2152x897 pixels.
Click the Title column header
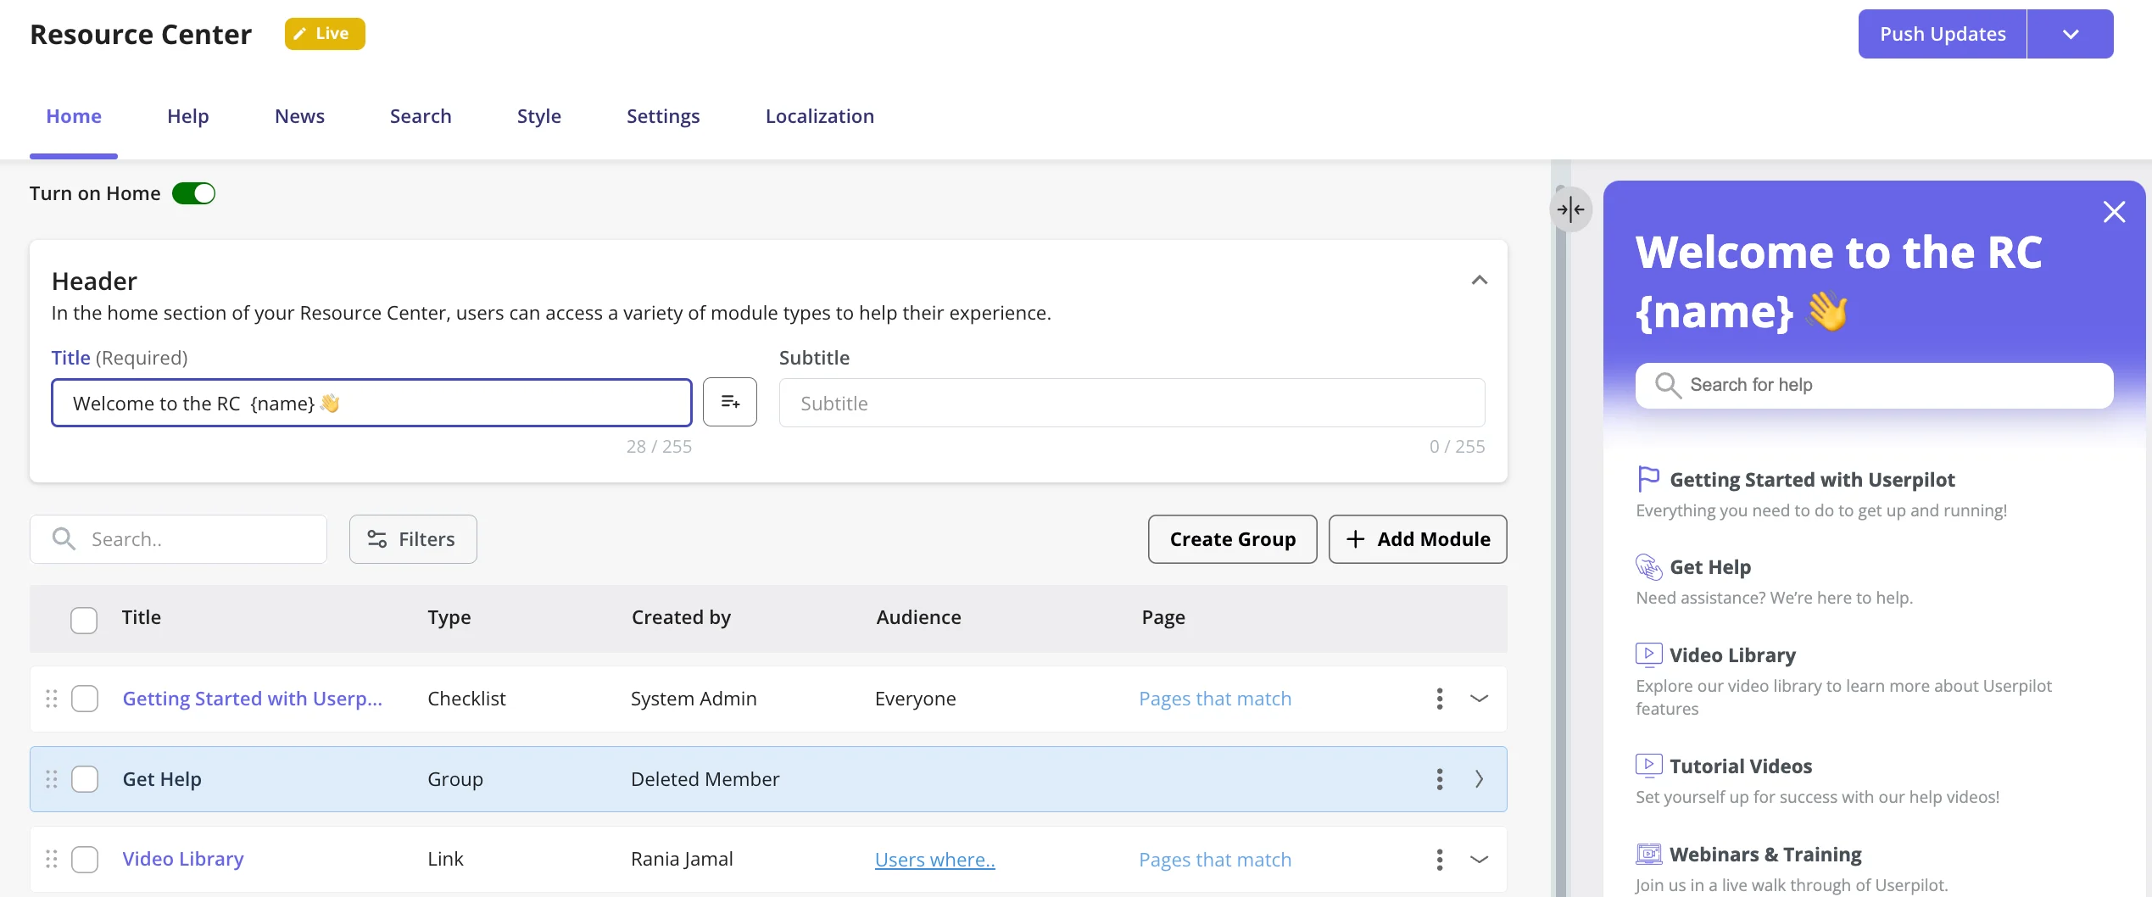(142, 618)
